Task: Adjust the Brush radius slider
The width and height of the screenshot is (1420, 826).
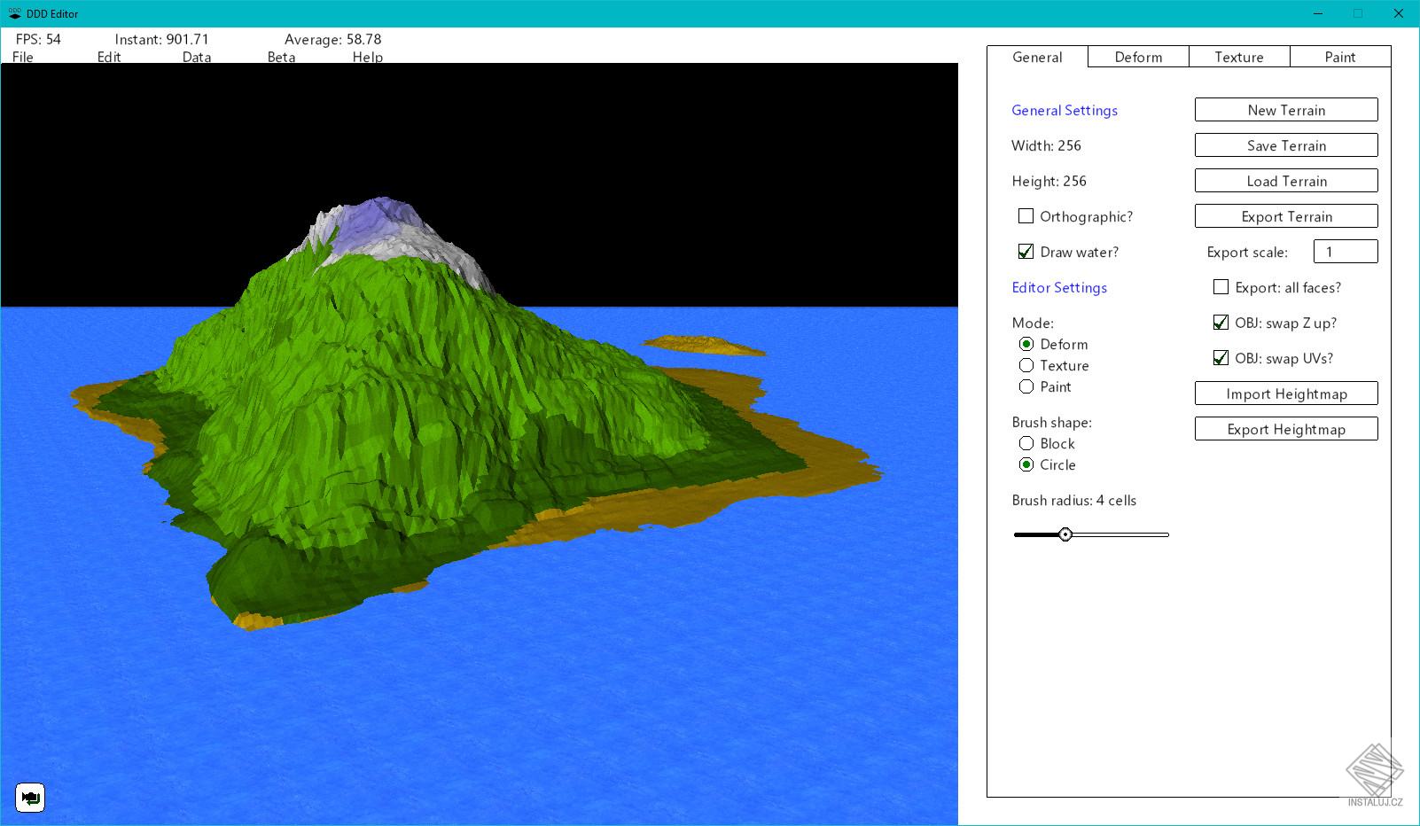Action: (x=1065, y=534)
